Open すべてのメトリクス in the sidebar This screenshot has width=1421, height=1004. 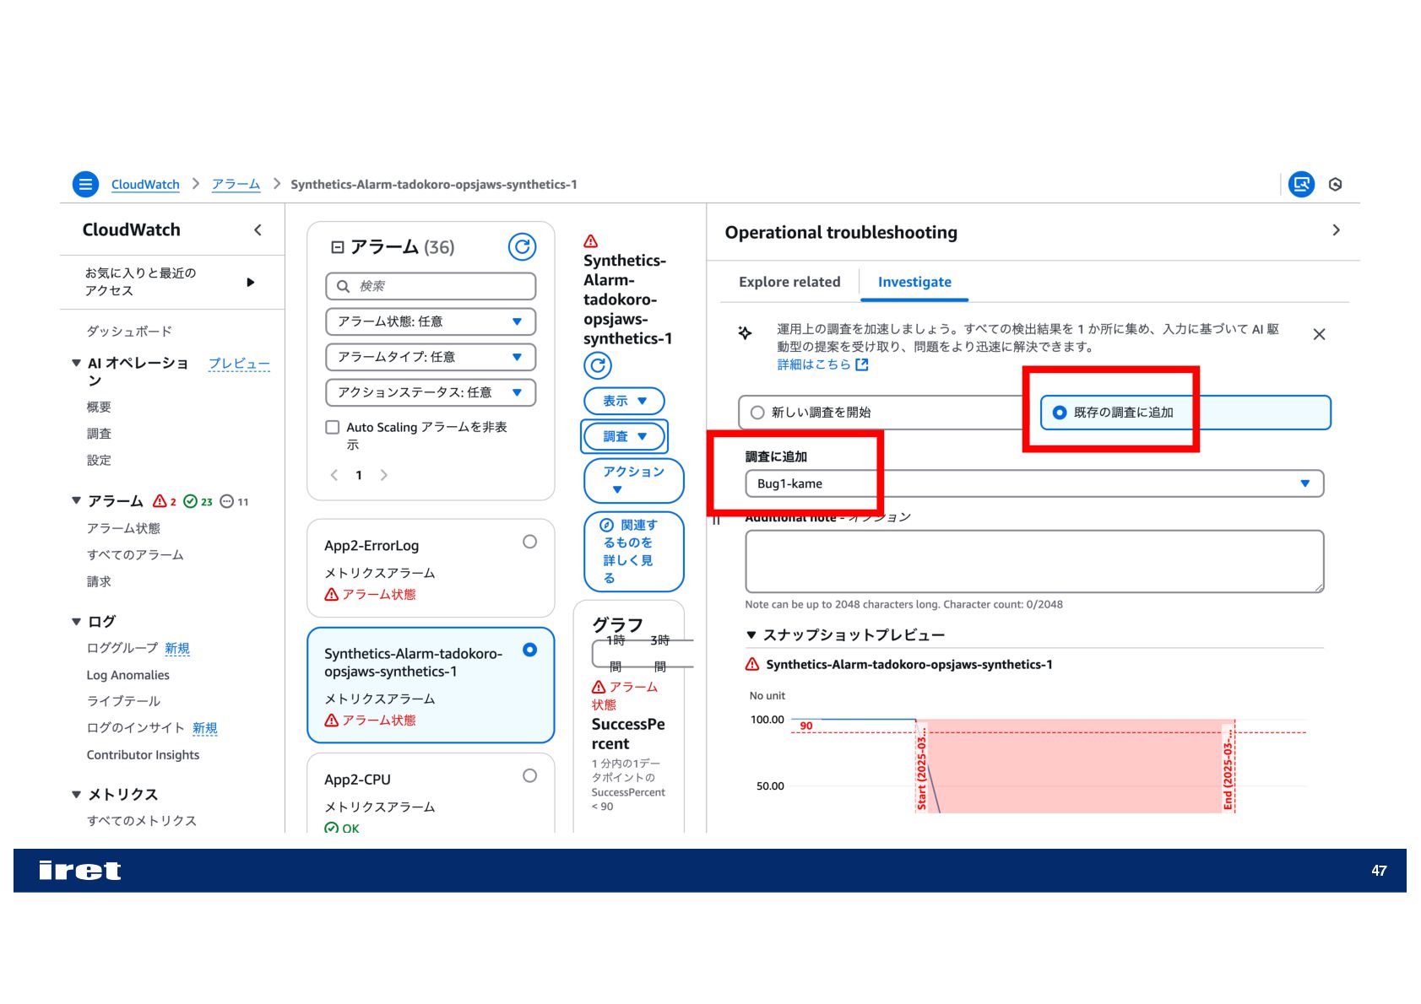pos(142,821)
